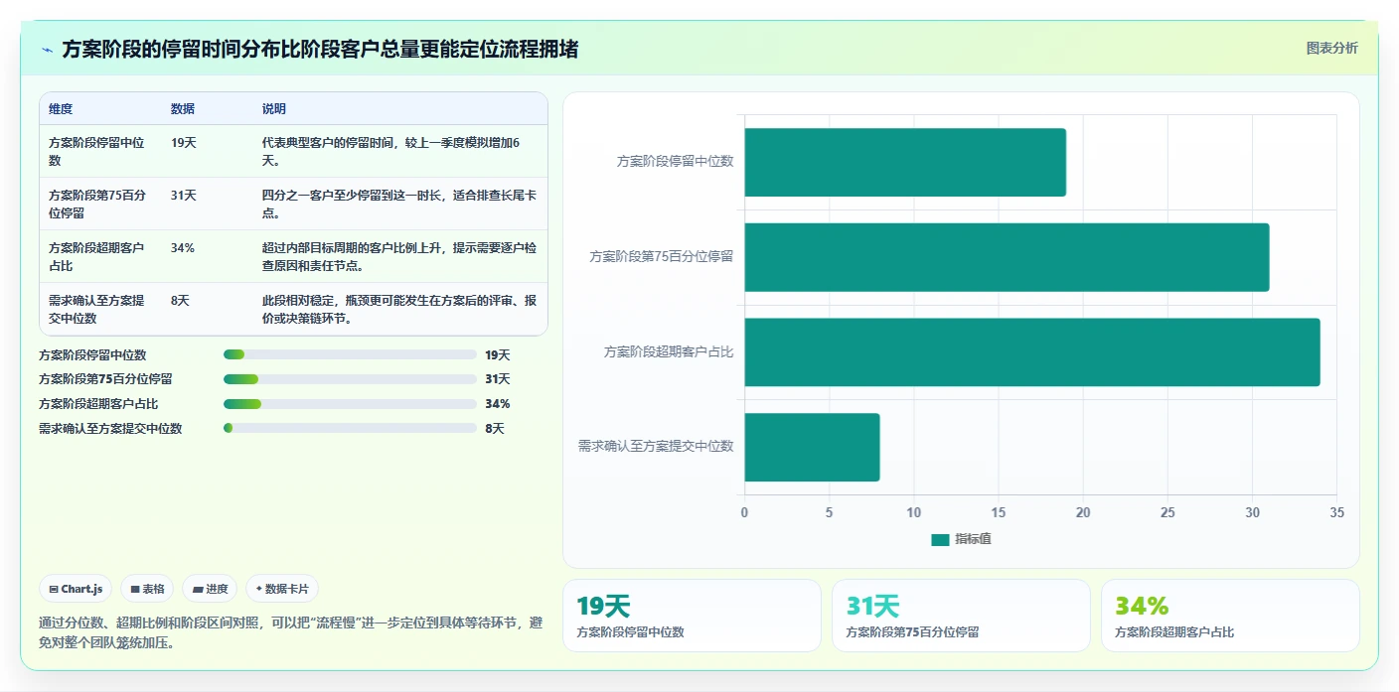Click the description starting 四分之一客户至少停留

400,204
